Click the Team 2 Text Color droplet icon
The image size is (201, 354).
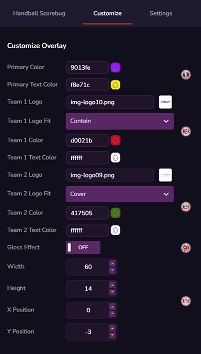pos(116,230)
